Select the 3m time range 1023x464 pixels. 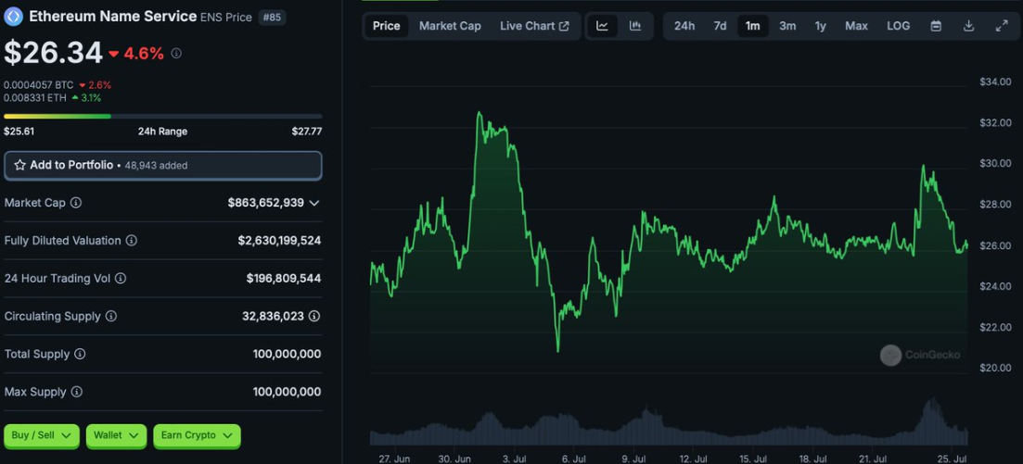(787, 26)
